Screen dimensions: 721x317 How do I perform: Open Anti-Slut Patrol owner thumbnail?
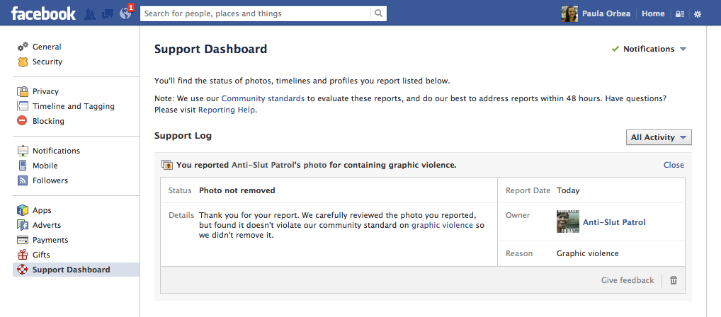(x=567, y=221)
